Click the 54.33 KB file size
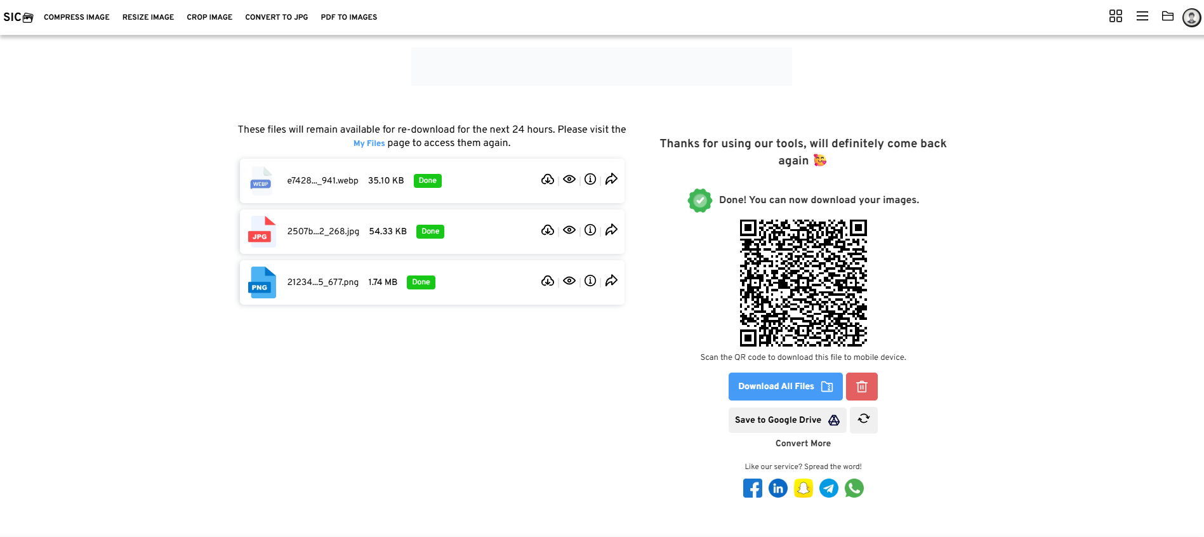 tap(388, 232)
